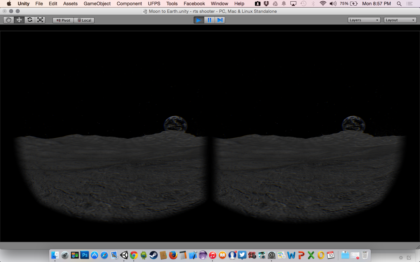Open Safari from the dock
The image size is (420, 262).
point(104,255)
